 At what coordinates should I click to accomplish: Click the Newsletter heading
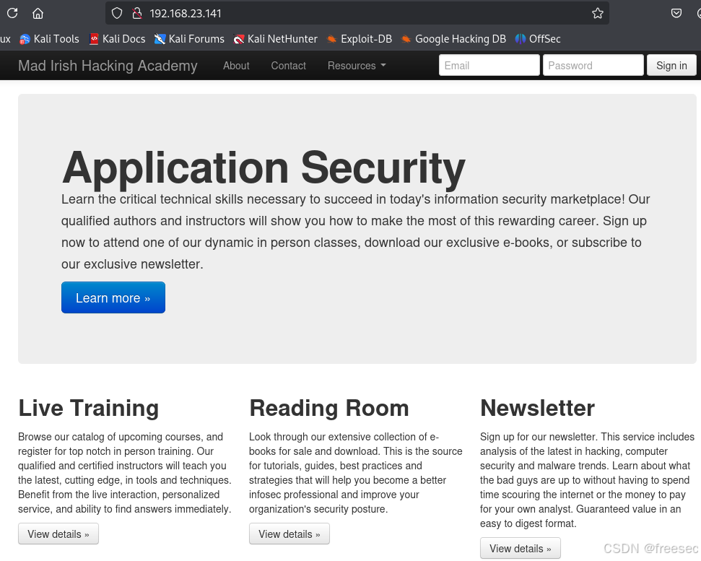click(537, 408)
